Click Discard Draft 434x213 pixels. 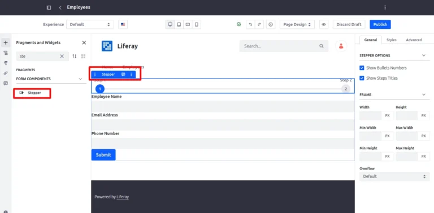click(349, 24)
